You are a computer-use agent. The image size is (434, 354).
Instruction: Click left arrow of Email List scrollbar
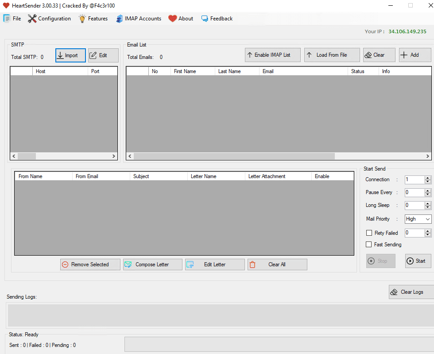coord(130,156)
